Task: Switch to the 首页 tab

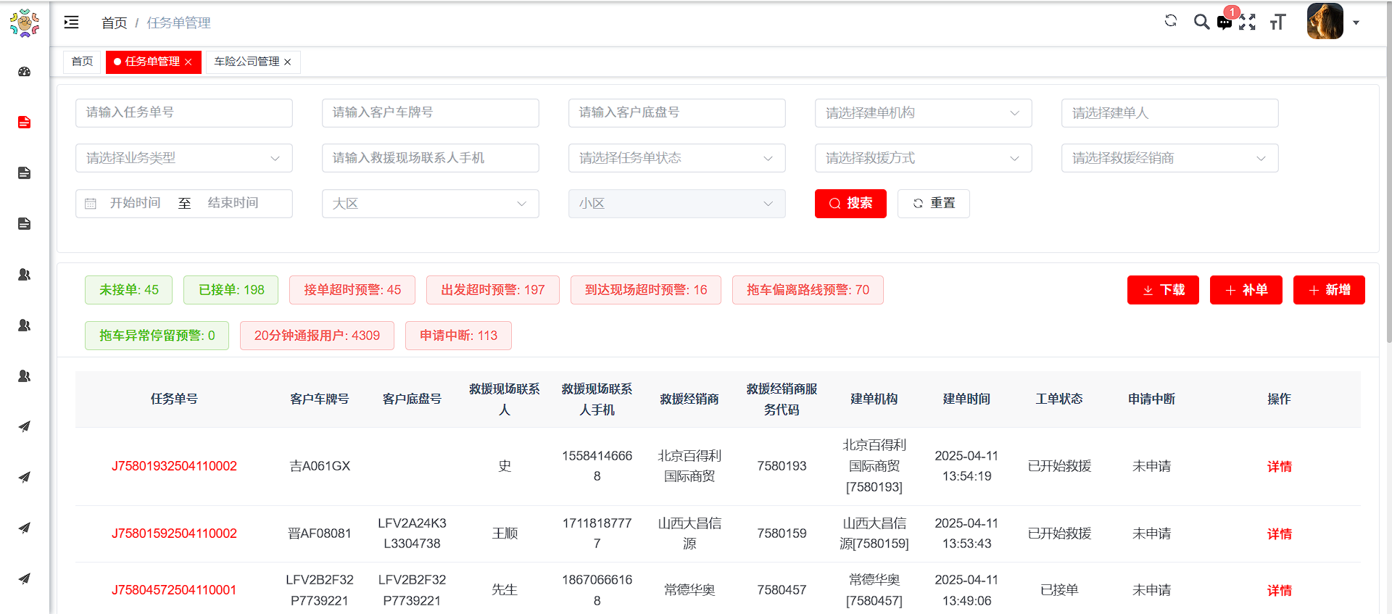Action: pos(82,62)
